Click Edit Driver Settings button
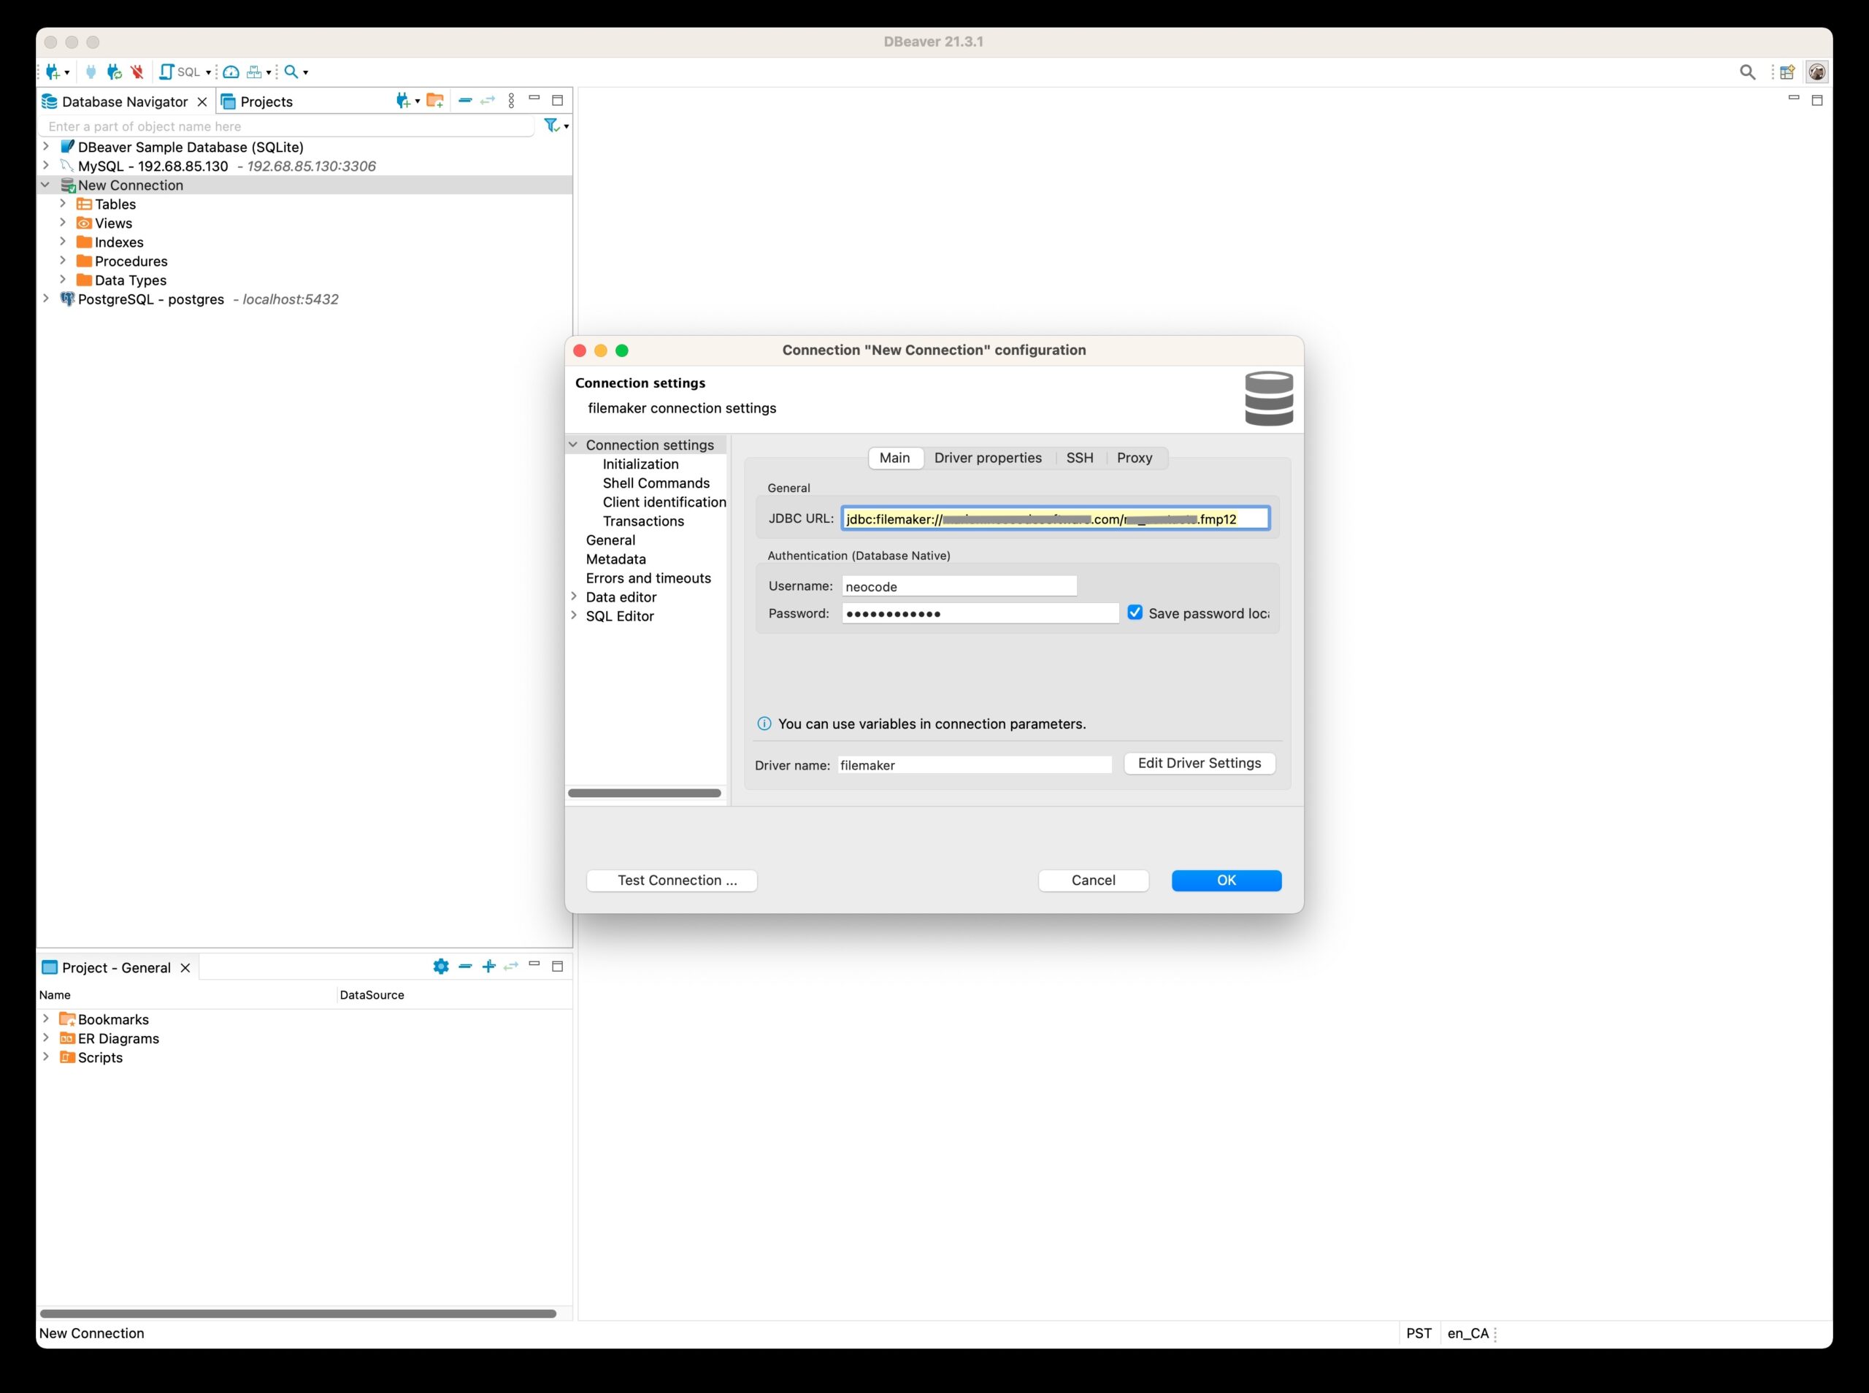 tap(1200, 763)
